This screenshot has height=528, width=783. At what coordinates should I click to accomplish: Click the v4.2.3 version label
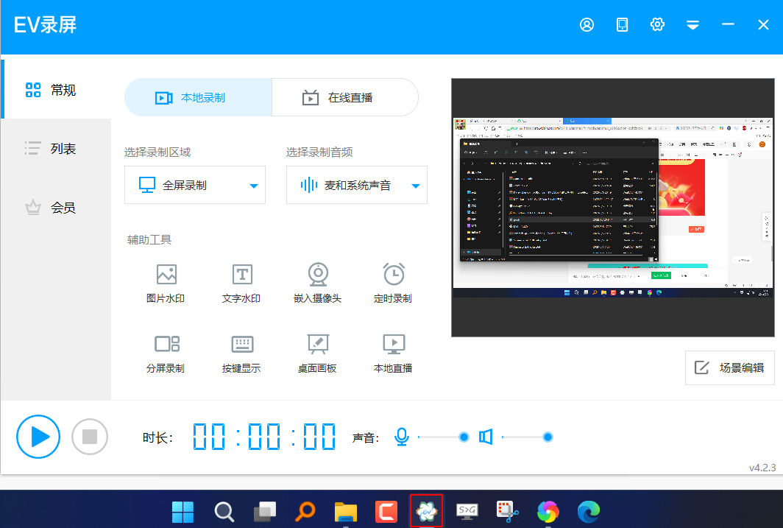pyautogui.click(x=762, y=468)
